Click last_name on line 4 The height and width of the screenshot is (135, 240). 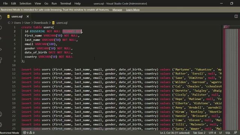[33, 40]
